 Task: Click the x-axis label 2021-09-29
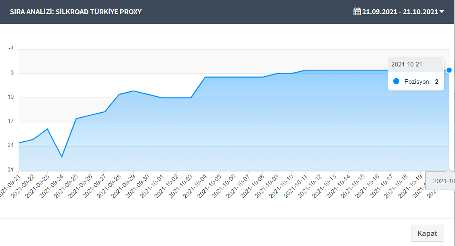pyautogui.click(x=123, y=186)
